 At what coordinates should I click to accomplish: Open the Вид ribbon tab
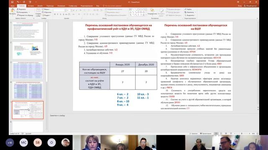point(98,6)
